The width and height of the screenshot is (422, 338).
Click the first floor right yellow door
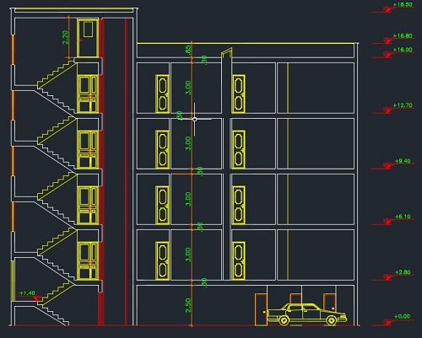pos(238,260)
